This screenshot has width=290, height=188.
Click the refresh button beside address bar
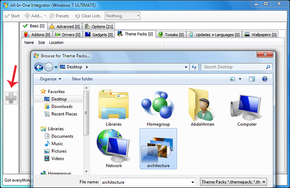click(x=194, y=67)
